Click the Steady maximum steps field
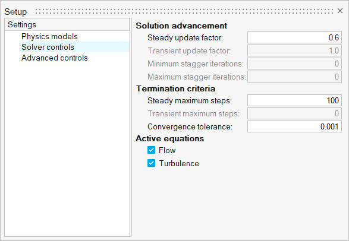The width and height of the screenshot is (349, 241). point(294,100)
